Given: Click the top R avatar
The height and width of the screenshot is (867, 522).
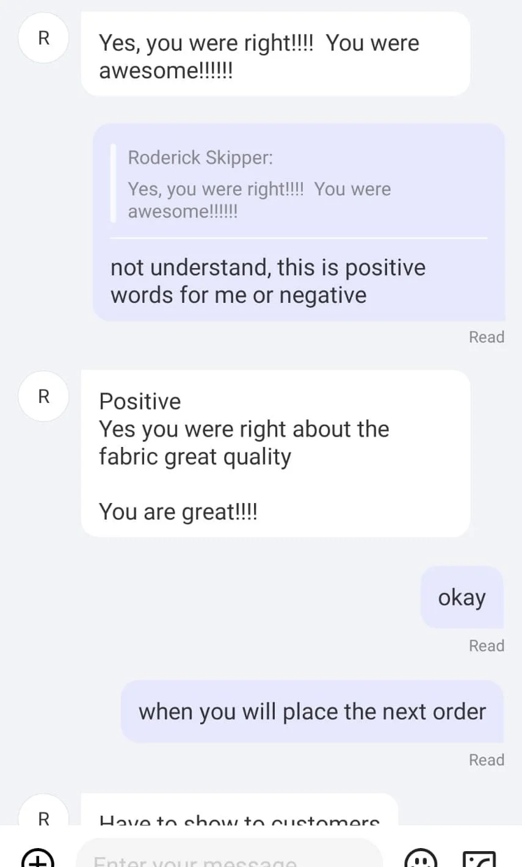Looking at the screenshot, I should point(43,38).
